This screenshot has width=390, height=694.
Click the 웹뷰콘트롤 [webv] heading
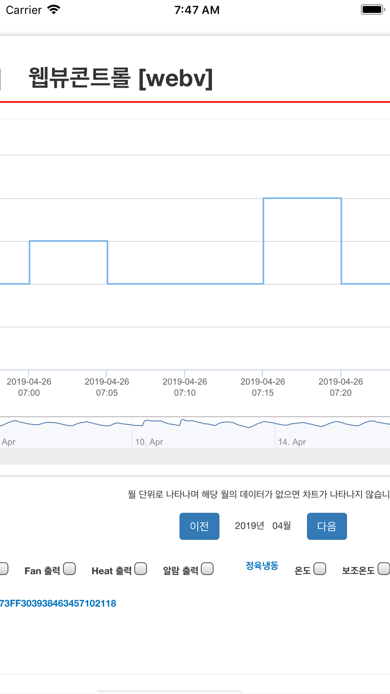(x=121, y=78)
